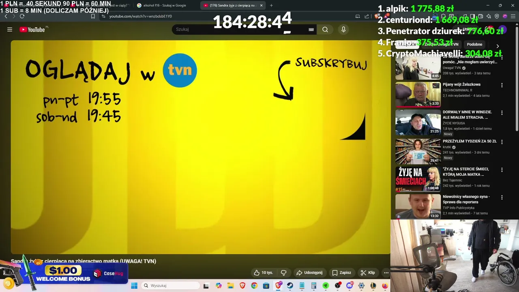Open the Brave Rewards triangle icon
The height and width of the screenshot is (292, 519).
[386, 16]
